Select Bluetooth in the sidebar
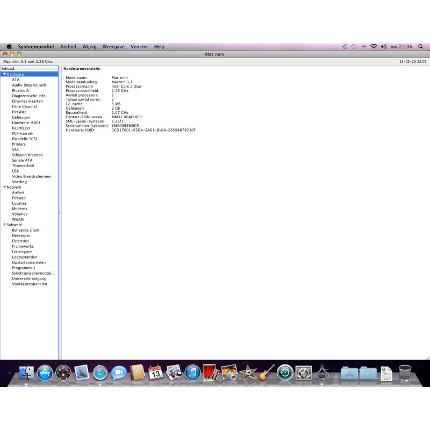Screen dimensions: 430x430 20,90
